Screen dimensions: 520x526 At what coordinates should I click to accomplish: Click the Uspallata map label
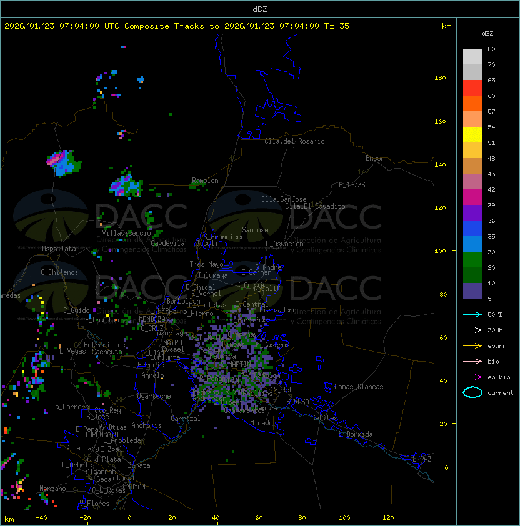coord(59,249)
